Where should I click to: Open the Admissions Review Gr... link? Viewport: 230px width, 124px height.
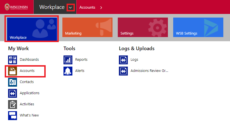click(x=149, y=71)
